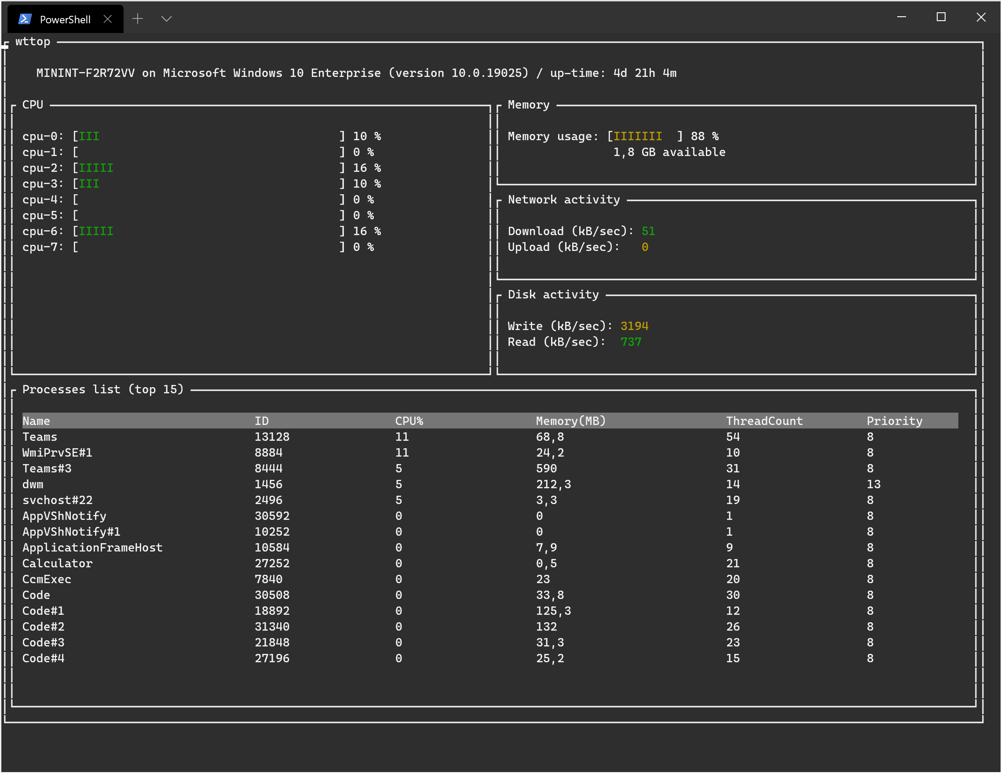This screenshot has width=1001, height=773.
Task: Minimize the terminal window
Action: 901,17
